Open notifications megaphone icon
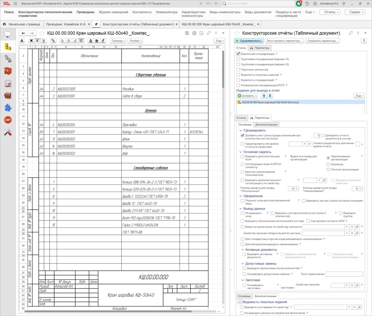The image size is (372, 316). [299, 3]
